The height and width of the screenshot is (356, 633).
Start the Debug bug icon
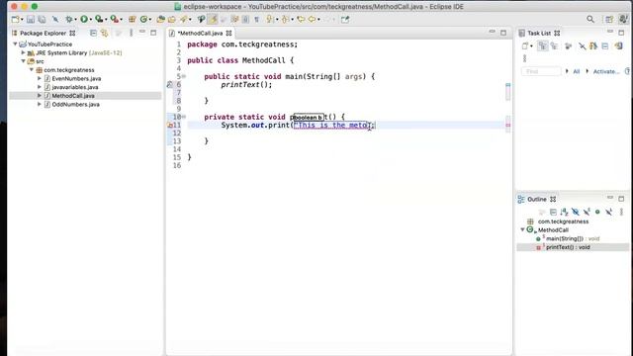tap(69, 19)
